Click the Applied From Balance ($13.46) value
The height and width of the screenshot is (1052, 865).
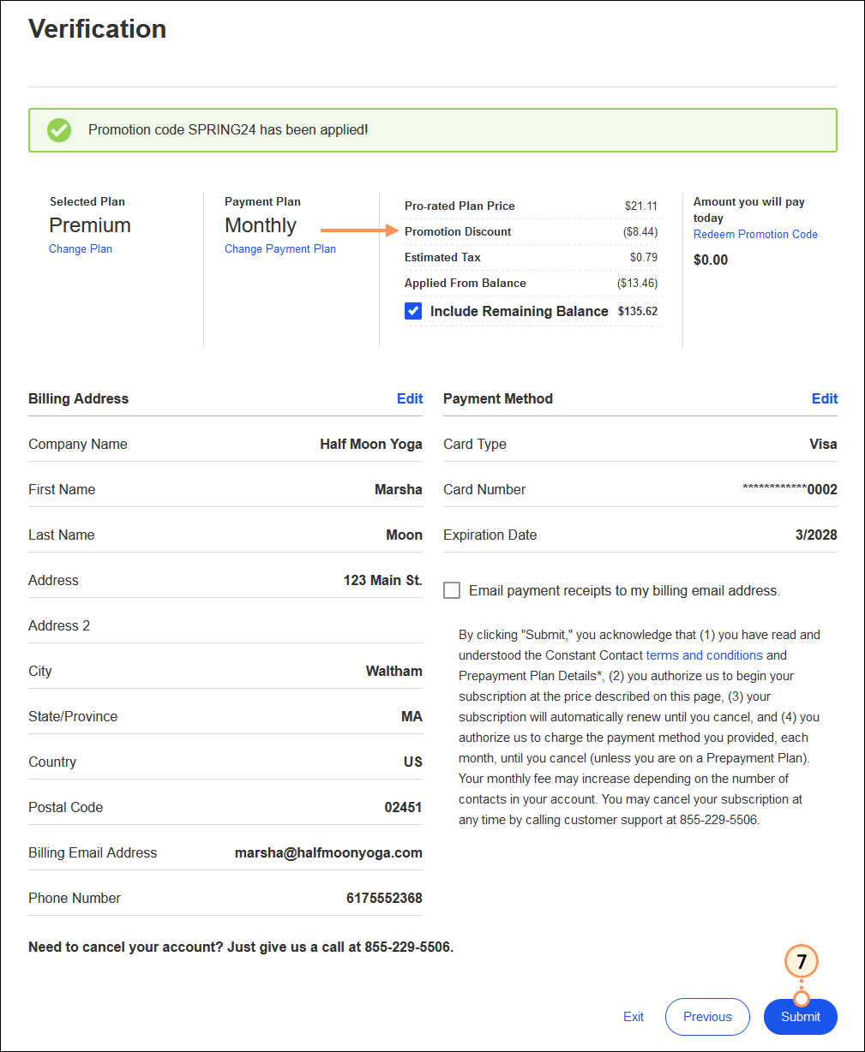[x=638, y=283]
